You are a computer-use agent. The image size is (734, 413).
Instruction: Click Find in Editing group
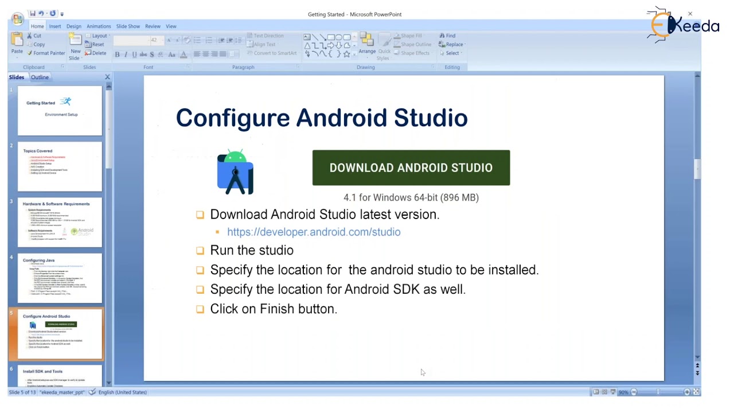tap(447, 36)
